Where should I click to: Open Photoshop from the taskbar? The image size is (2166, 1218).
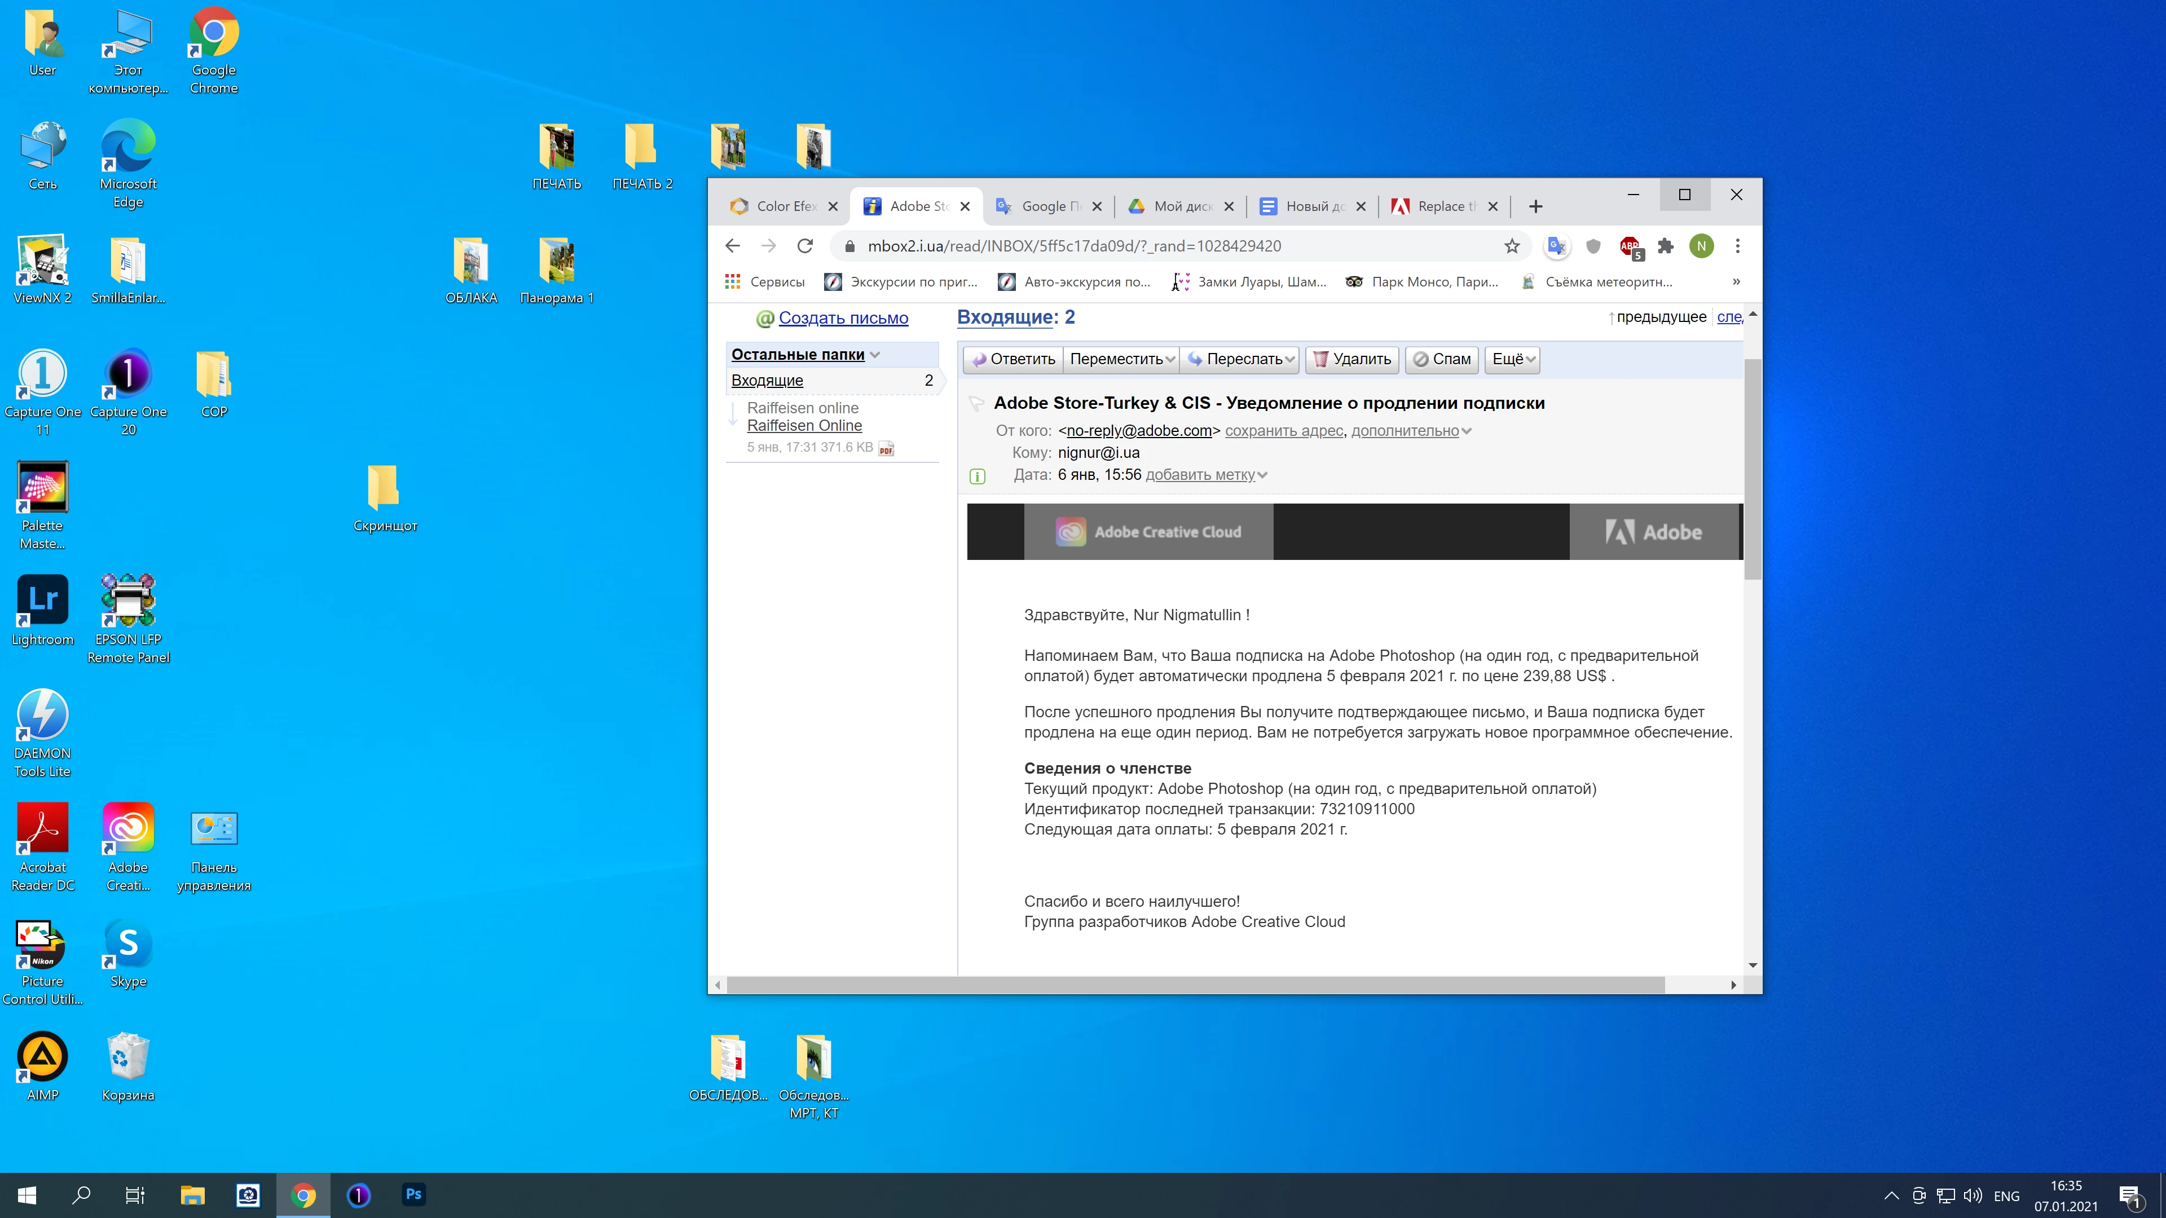click(413, 1194)
